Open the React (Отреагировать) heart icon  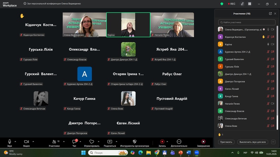(92, 142)
